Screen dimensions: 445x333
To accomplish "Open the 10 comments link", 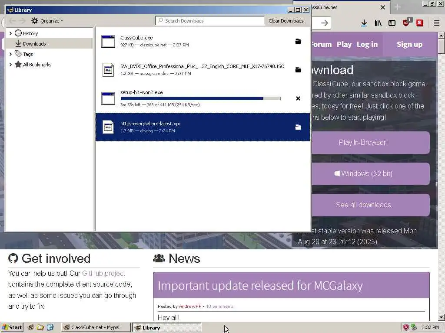I will click(x=219, y=307).
